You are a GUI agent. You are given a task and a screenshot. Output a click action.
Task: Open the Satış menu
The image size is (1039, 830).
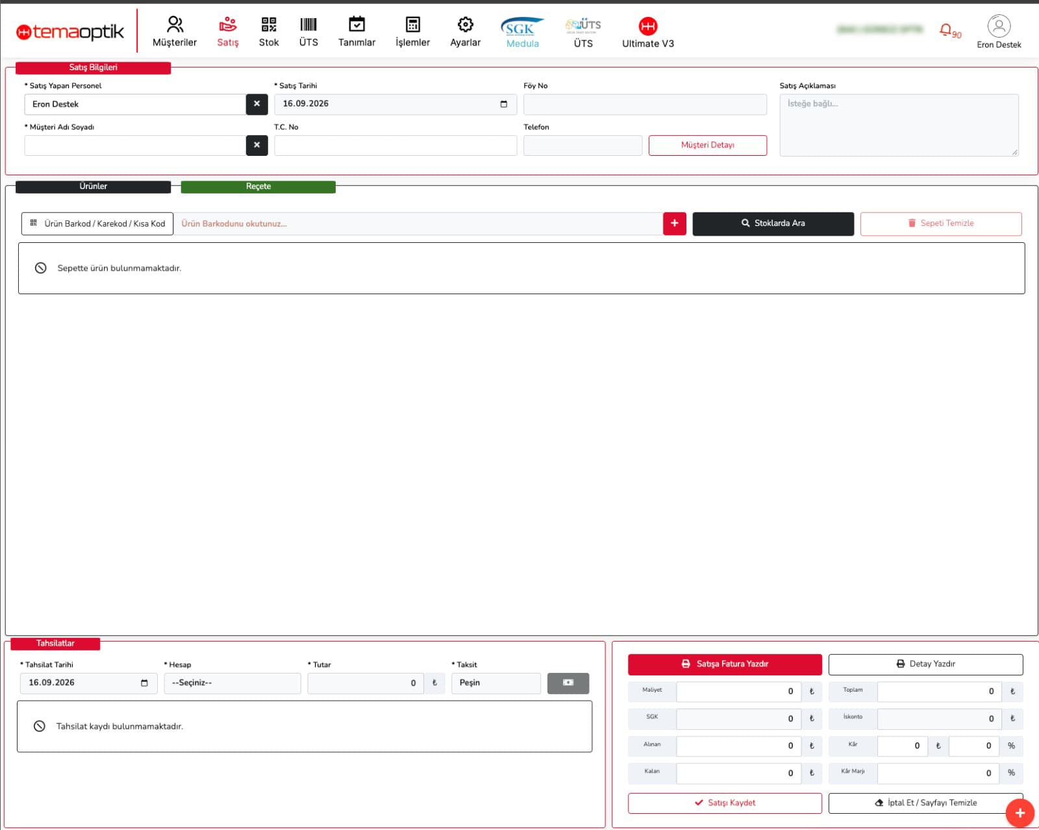point(228,32)
